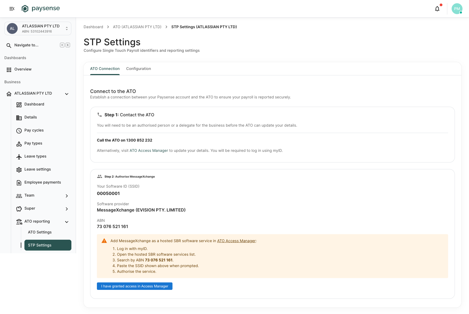Screen dimensions: 469x314
Task: Expand the Super submenu chevron
Action: [x=67, y=209]
